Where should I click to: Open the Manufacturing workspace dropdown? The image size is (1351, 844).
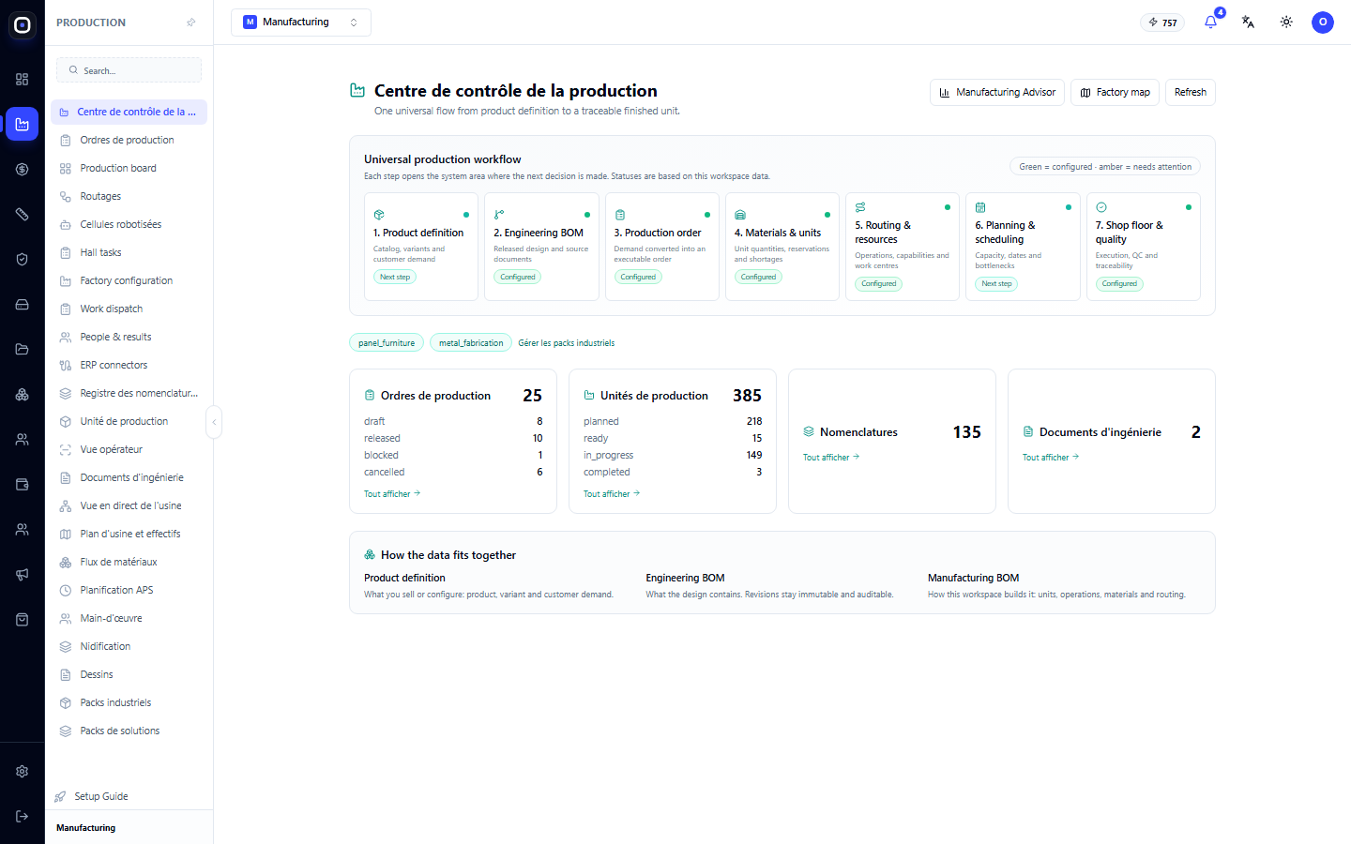(x=301, y=23)
